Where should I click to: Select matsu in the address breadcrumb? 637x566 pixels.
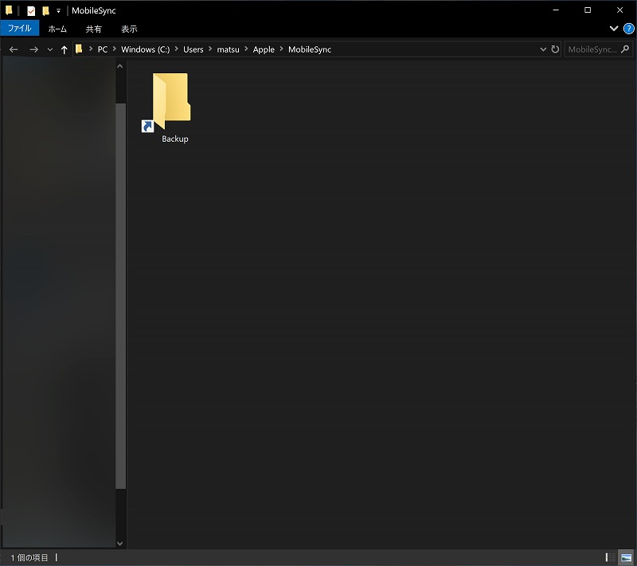click(228, 49)
